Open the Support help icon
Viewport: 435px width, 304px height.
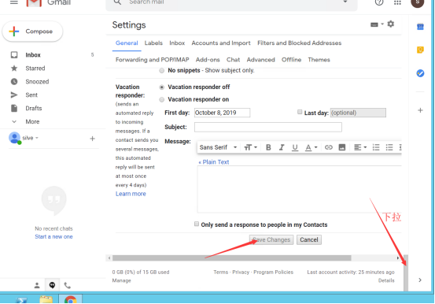[x=379, y=2]
